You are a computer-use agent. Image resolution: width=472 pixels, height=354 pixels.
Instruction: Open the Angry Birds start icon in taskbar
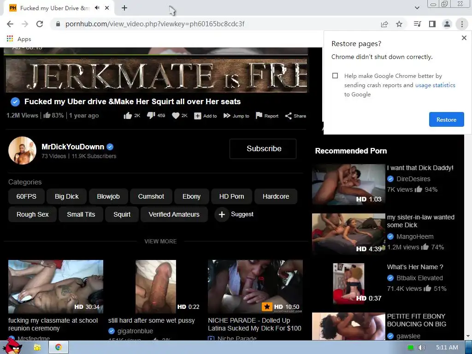tap(13, 347)
